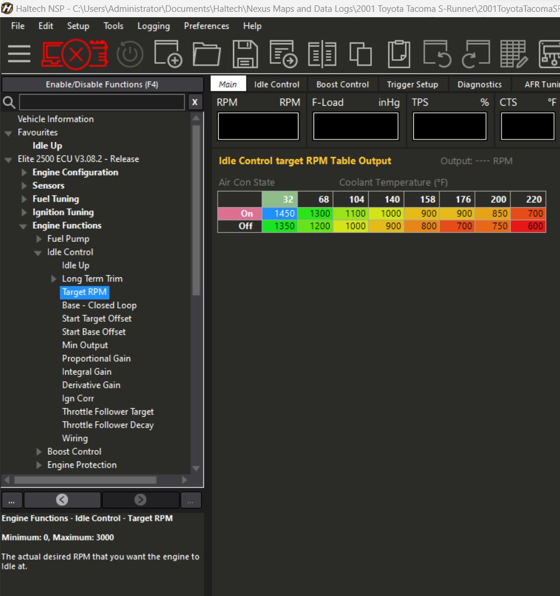
Task: Click the right ellipsis button
Action: pos(190,500)
